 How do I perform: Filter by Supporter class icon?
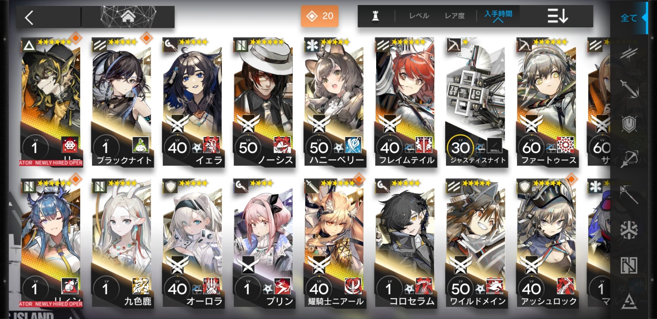[x=629, y=265]
